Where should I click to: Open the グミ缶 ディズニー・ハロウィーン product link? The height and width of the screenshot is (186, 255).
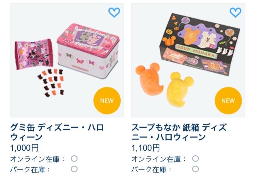click(x=57, y=132)
